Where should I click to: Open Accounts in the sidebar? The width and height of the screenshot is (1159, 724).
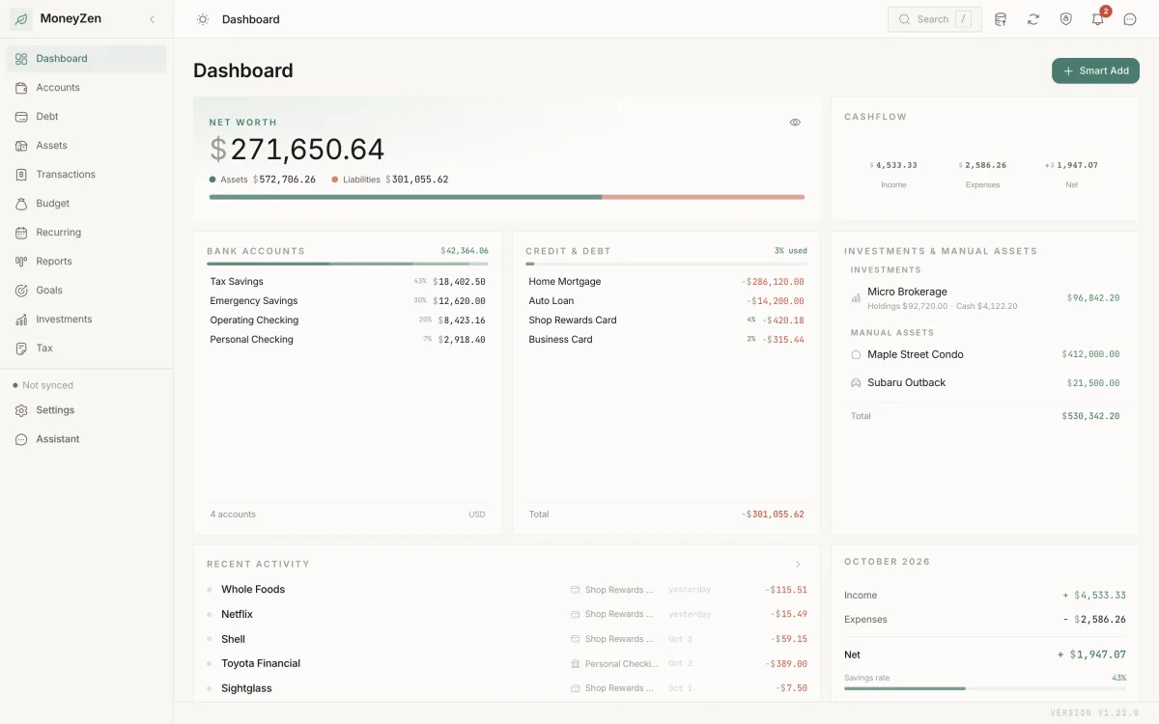click(87, 88)
